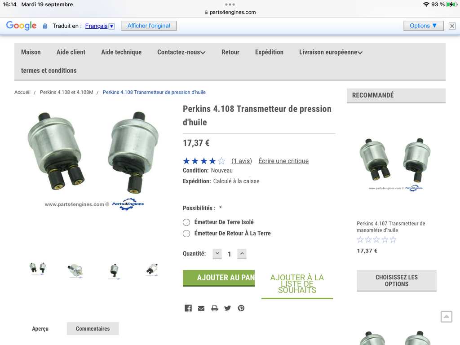This screenshot has width=460, height=345.
Task: Expand the Livraison européenne menu
Action: [x=331, y=52]
